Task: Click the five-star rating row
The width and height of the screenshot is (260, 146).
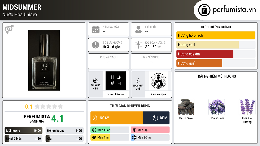Action: pos(49,106)
